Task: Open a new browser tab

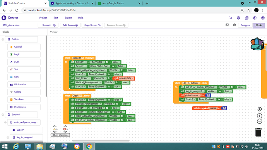Action: (x=147, y=3)
